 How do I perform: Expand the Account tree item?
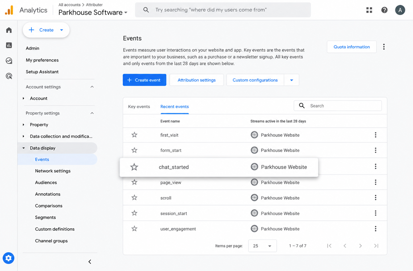tap(23, 99)
